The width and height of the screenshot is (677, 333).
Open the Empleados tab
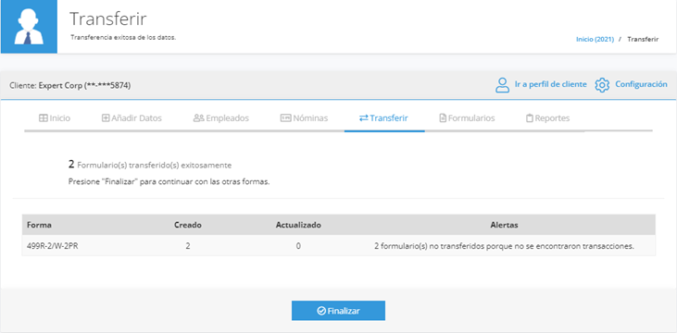(x=221, y=118)
